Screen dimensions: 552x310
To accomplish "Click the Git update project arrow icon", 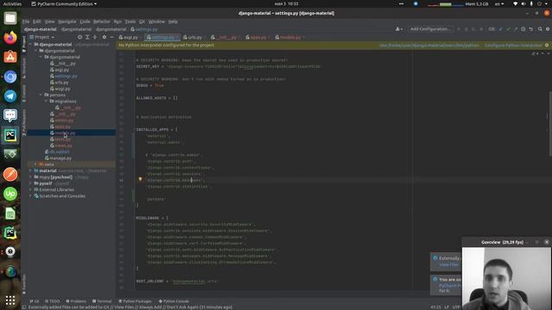I will click(500, 29).
